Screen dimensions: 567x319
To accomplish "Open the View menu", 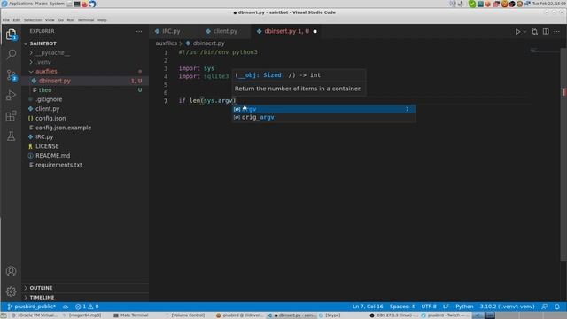I will click(50, 20).
